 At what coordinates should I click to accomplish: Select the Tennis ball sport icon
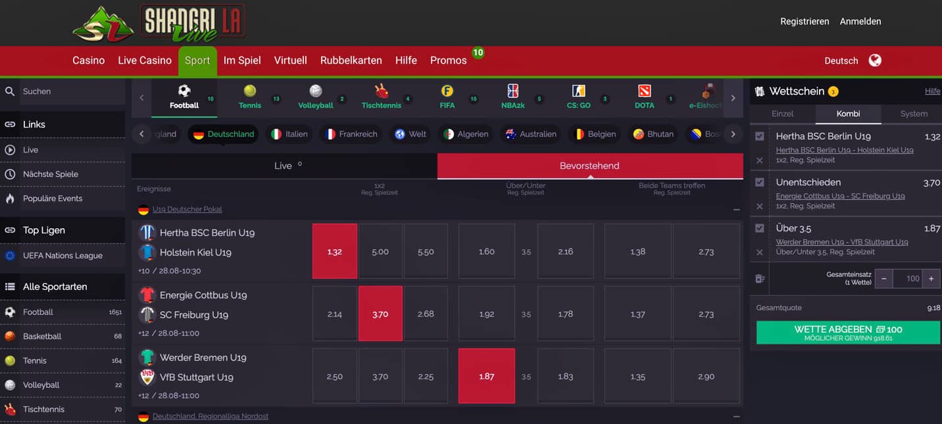tap(250, 91)
